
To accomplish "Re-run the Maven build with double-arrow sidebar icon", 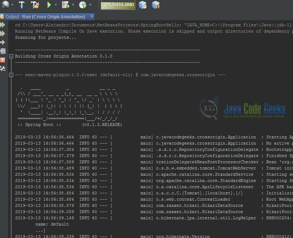I will point(3,24).
